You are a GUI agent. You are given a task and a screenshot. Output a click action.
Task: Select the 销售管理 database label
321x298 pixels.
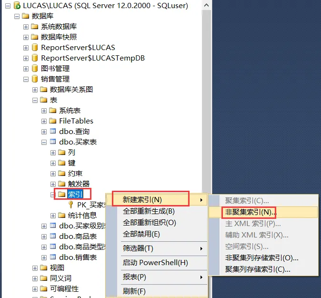pos(55,79)
